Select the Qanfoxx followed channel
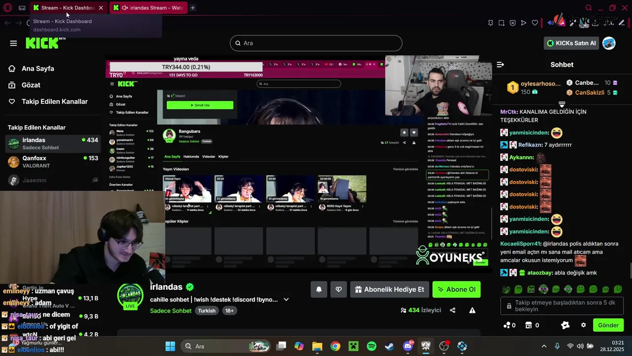This screenshot has height=356, width=632. [53, 162]
